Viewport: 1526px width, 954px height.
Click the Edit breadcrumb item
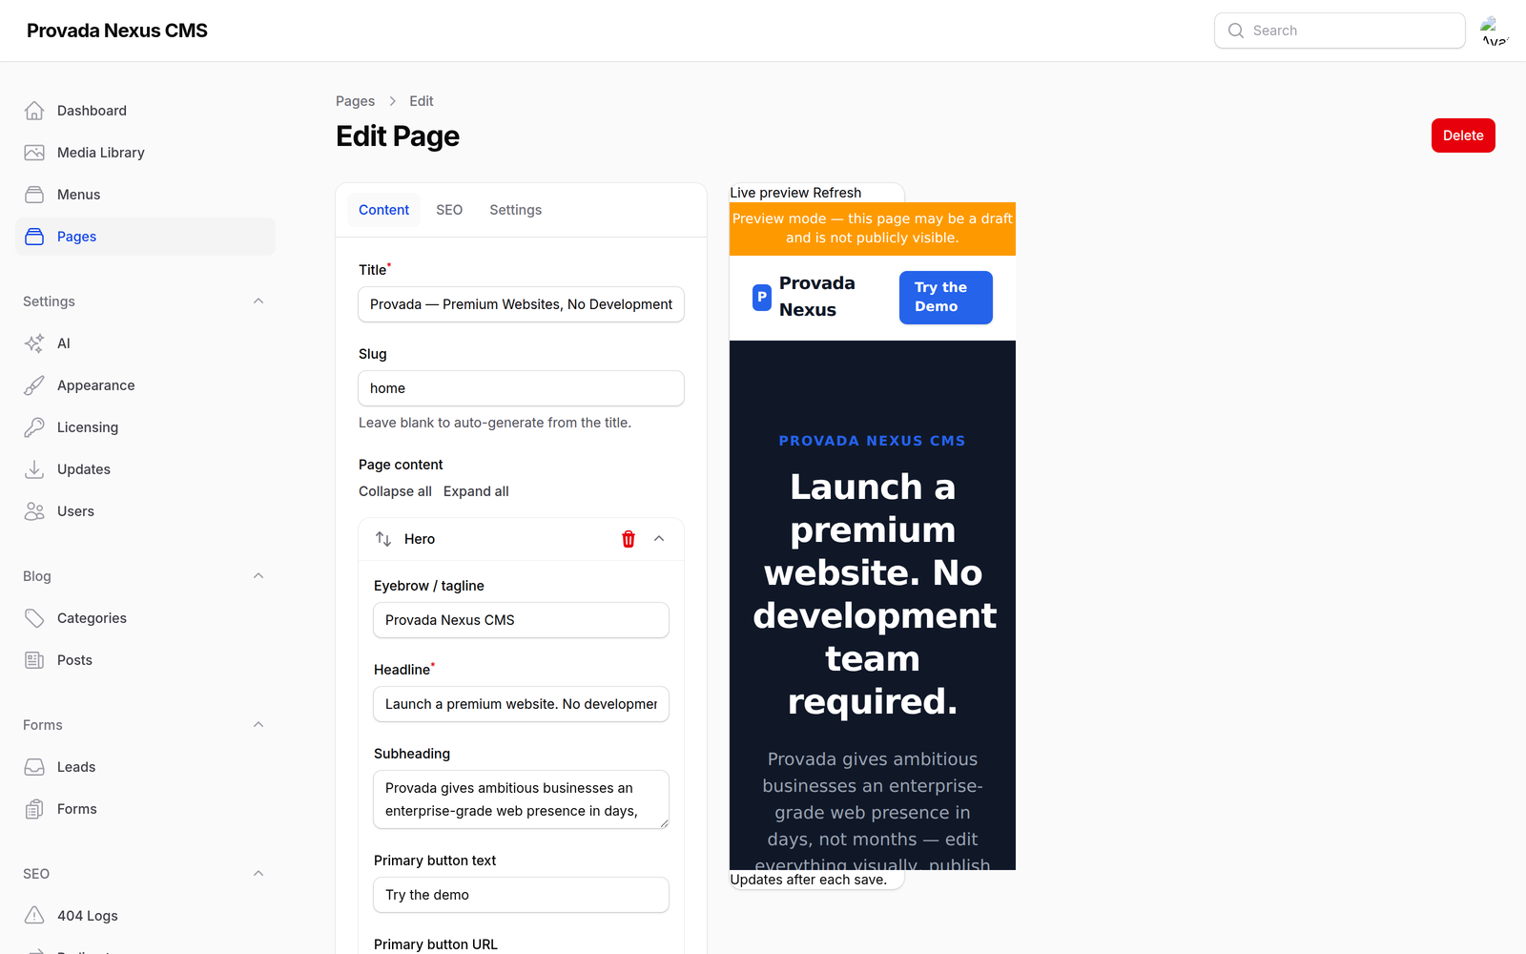coord(422,101)
